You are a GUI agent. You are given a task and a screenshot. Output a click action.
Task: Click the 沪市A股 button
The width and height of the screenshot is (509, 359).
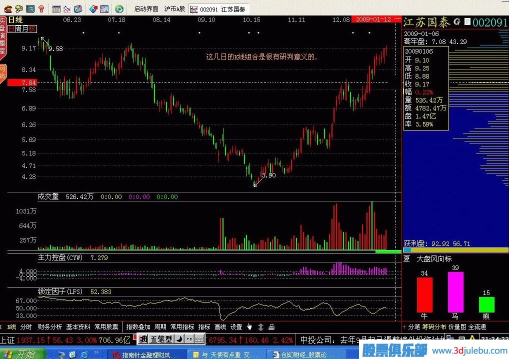174,8
